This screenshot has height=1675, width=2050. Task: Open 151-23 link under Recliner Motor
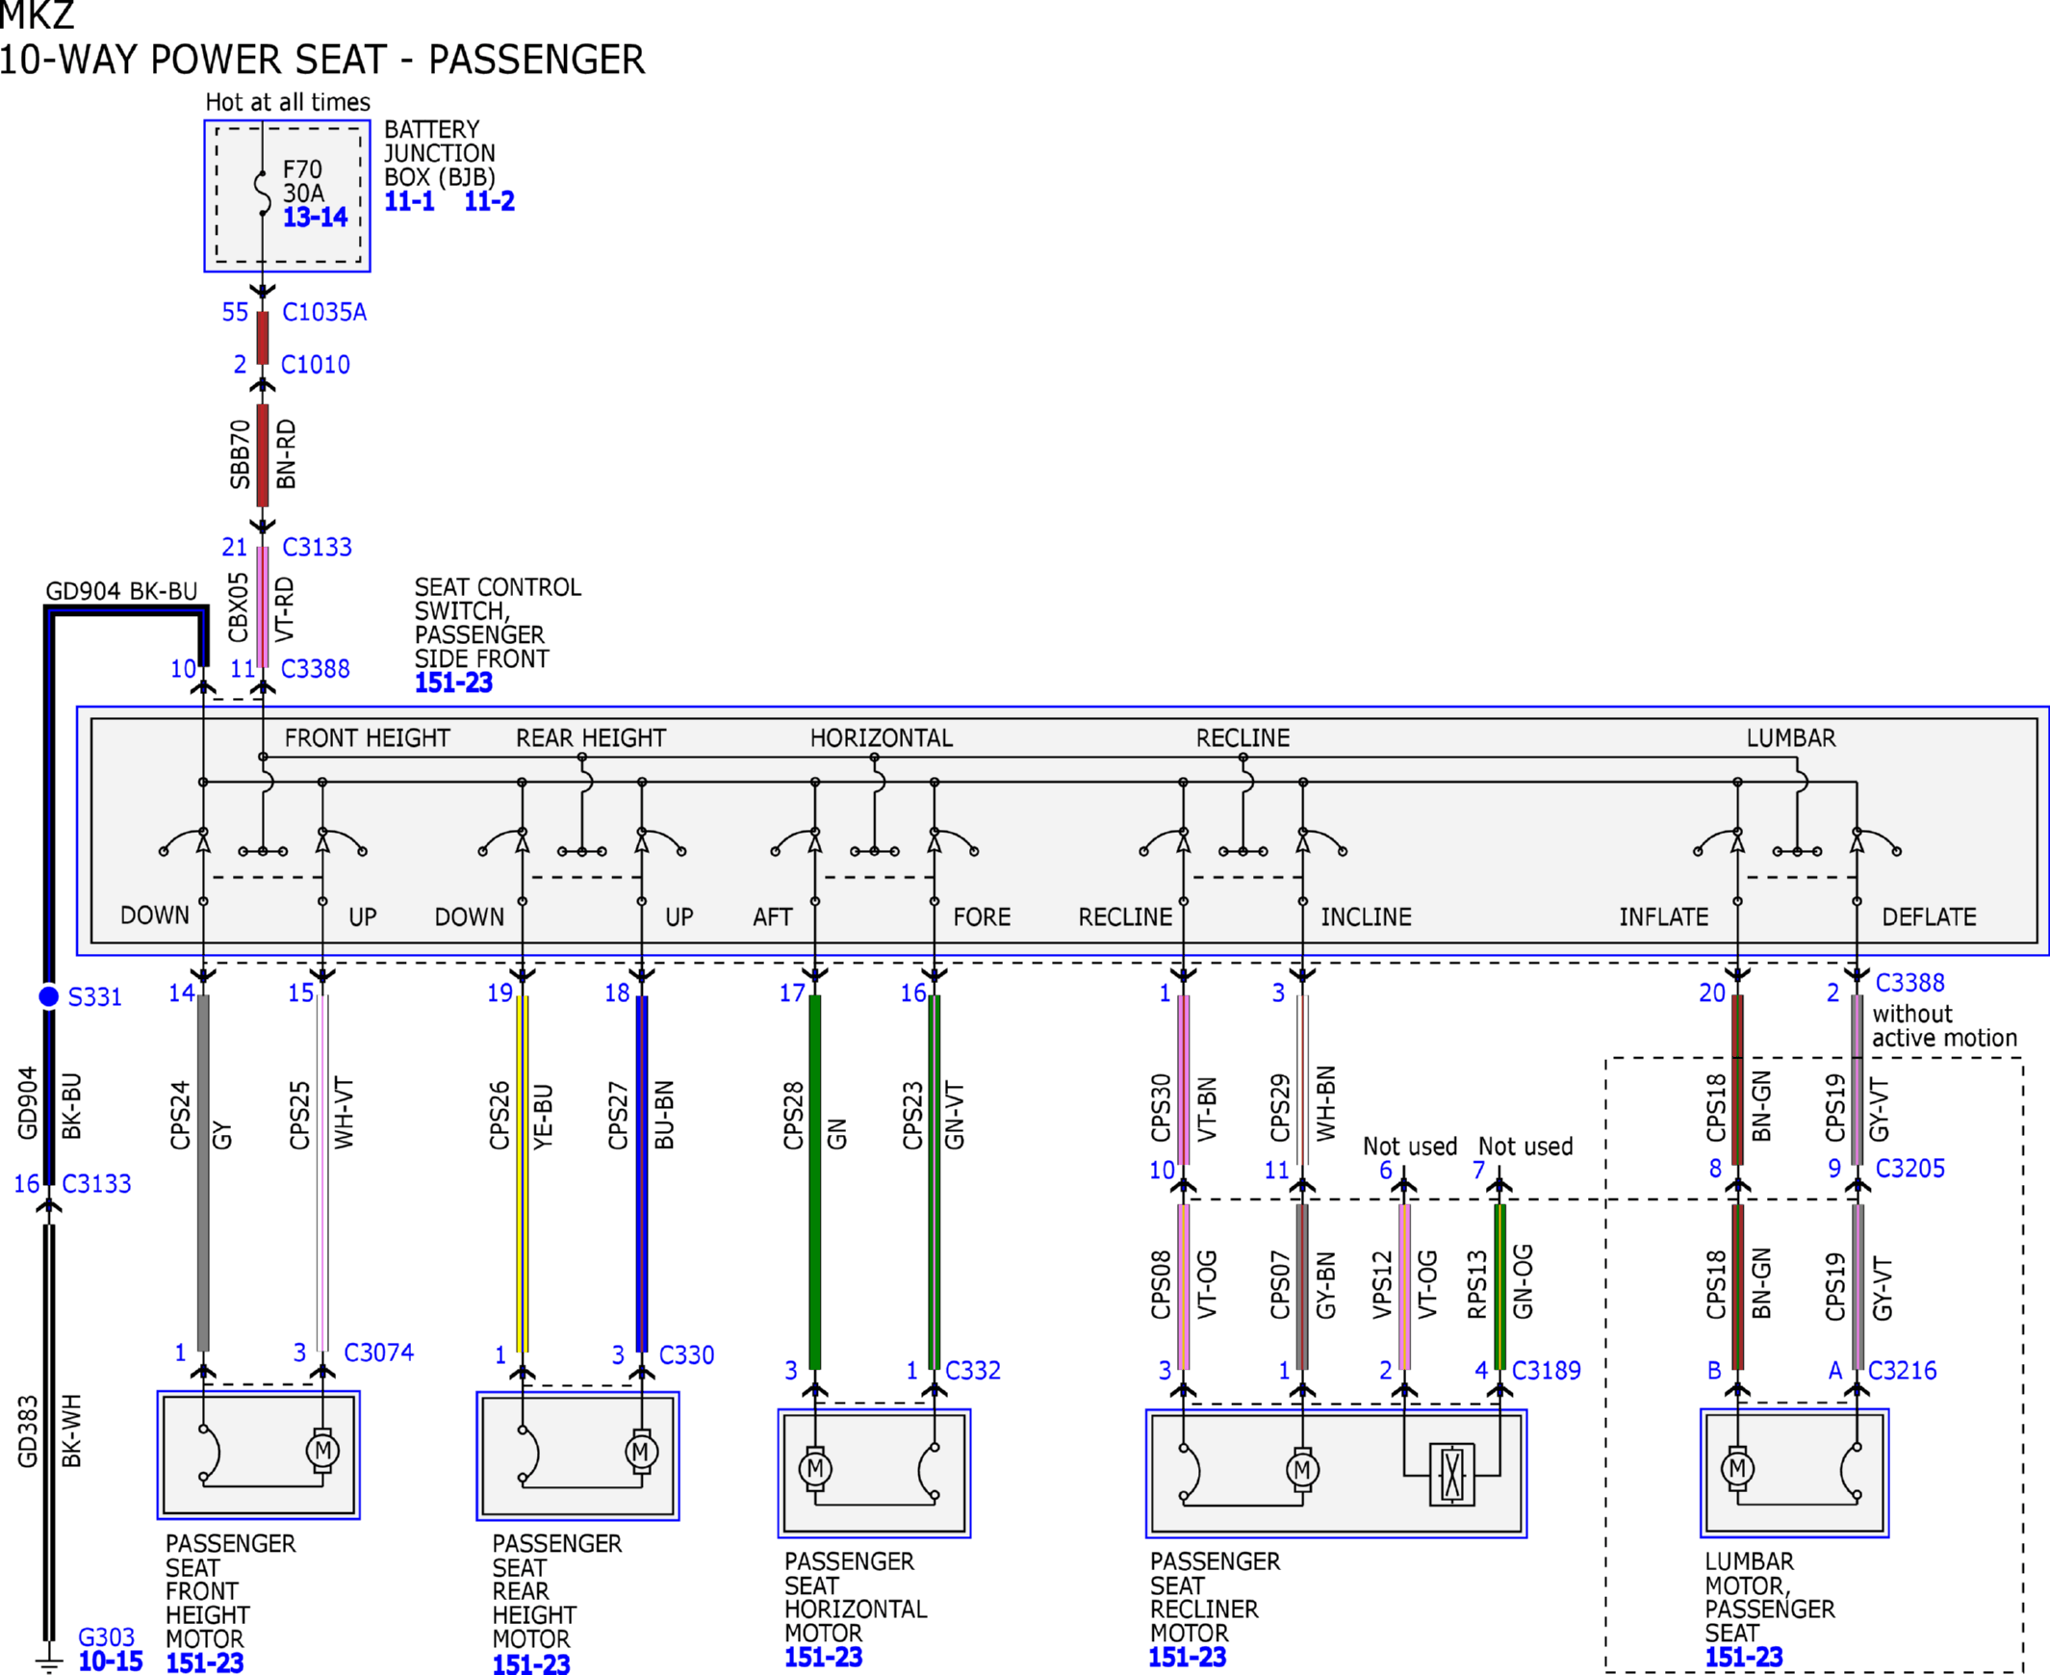[x=1188, y=1658]
